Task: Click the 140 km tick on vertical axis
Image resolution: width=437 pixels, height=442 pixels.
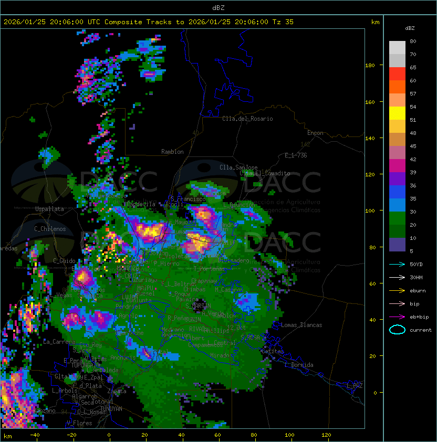Action: (x=370, y=139)
